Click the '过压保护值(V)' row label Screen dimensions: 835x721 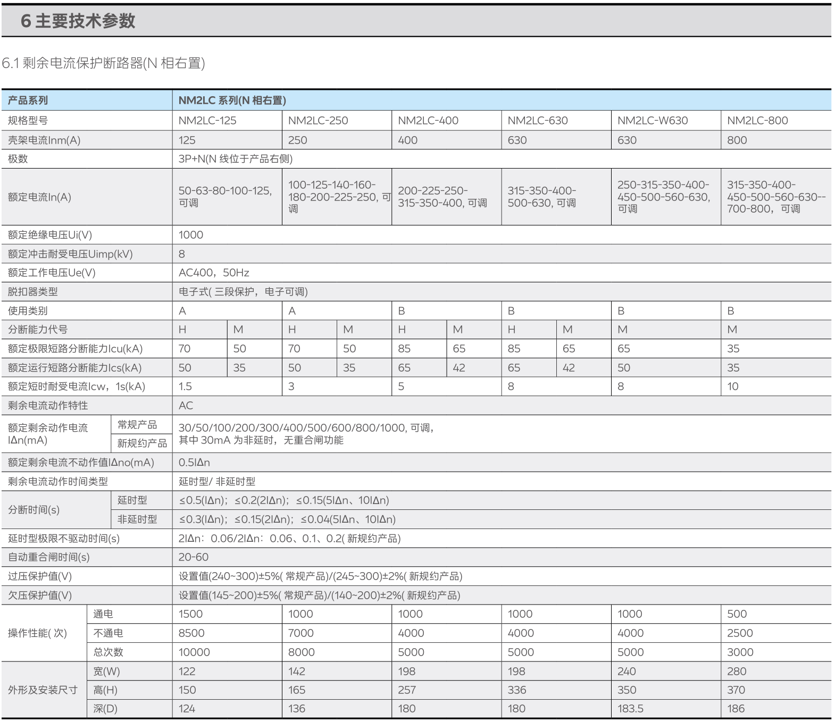pyautogui.click(x=40, y=576)
